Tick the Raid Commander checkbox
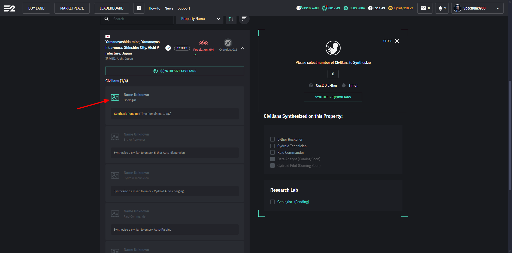The height and width of the screenshot is (253, 512). [272, 152]
